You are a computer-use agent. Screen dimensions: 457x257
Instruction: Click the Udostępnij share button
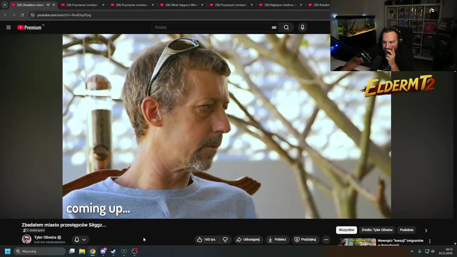tap(248, 240)
